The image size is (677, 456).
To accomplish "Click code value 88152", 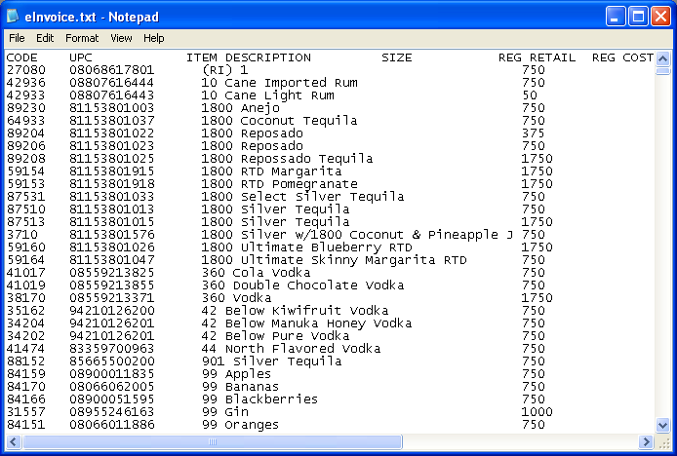I will (26, 361).
